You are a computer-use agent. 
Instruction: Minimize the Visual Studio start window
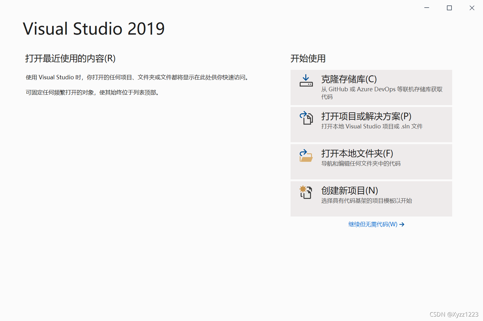coord(427,8)
